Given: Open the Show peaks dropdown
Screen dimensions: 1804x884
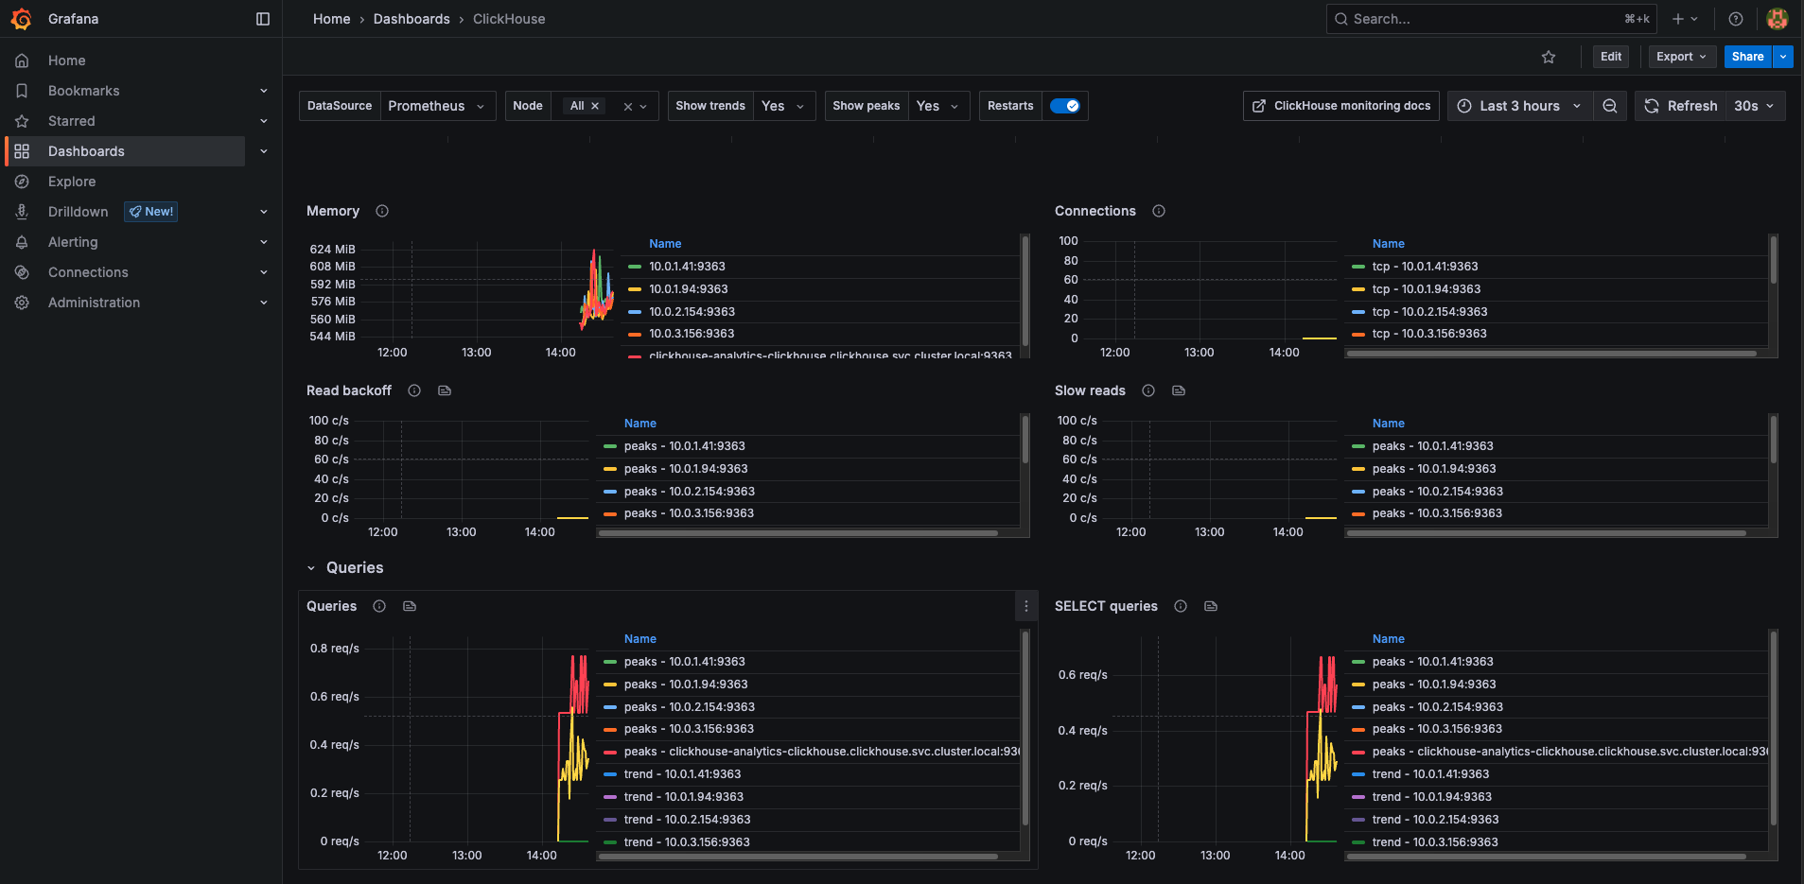Looking at the screenshot, I should pyautogui.click(x=939, y=106).
